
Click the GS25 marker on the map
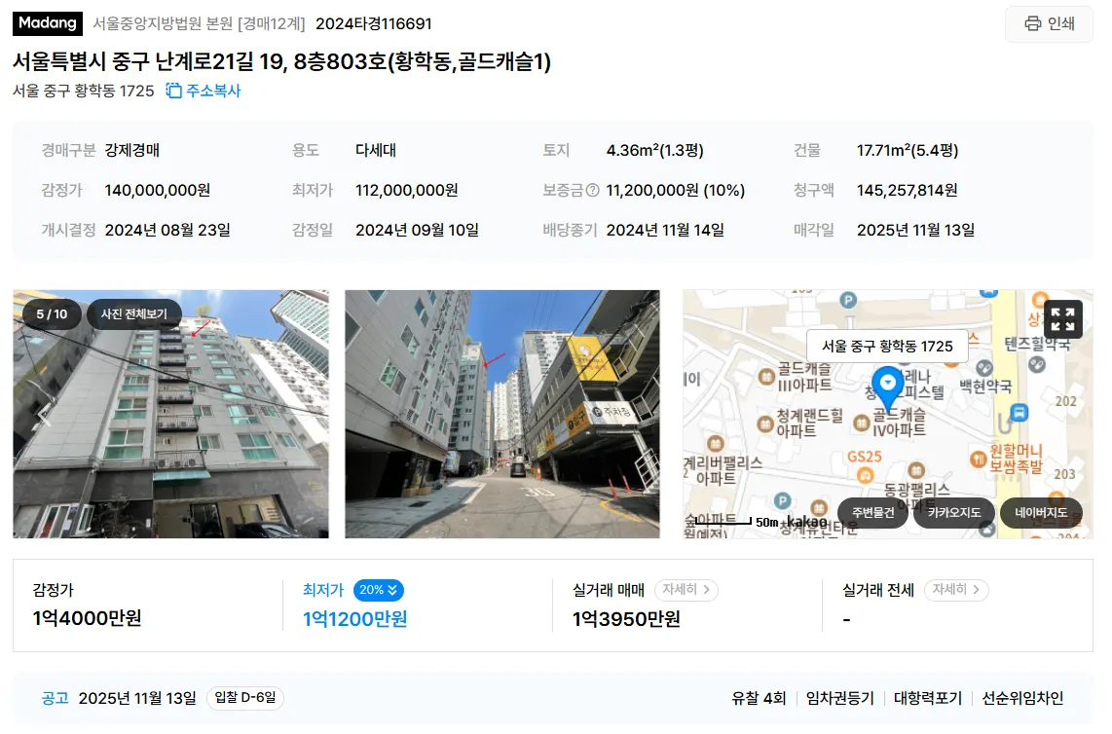tap(865, 476)
